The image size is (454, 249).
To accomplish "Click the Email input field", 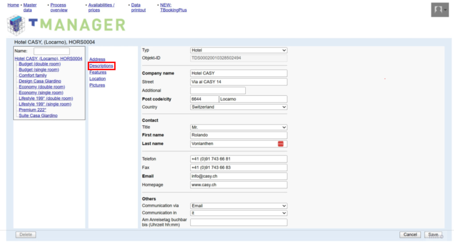I will tap(239, 176).
